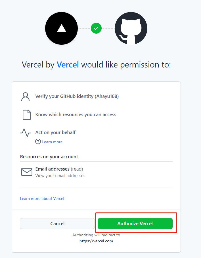Click the document resources icon
The image size is (201, 258).
click(x=27, y=115)
